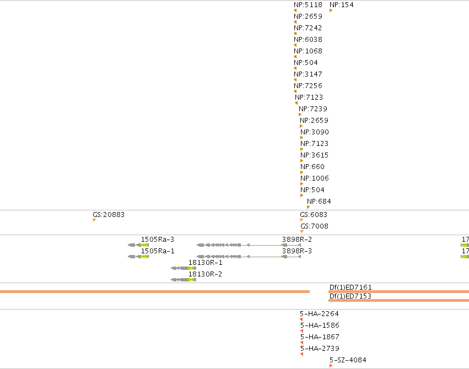The width and height of the screenshot is (469, 369).
Task: Click the triangle marker under GS:20883
Action: 94,220
